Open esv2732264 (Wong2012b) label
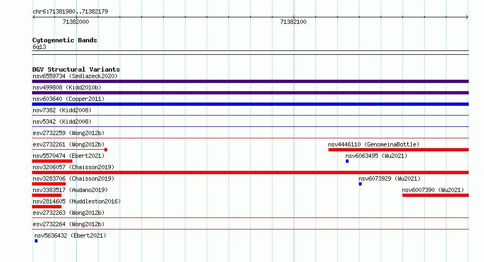484x262 pixels. tap(69, 224)
